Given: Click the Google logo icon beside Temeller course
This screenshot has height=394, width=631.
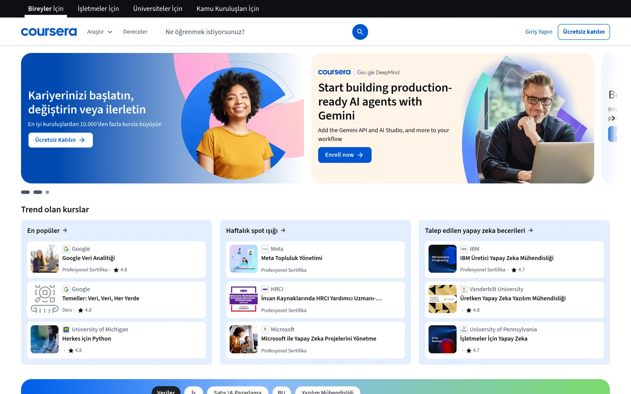Looking at the screenshot, I should pyautogui.click(x=66, y=289).
